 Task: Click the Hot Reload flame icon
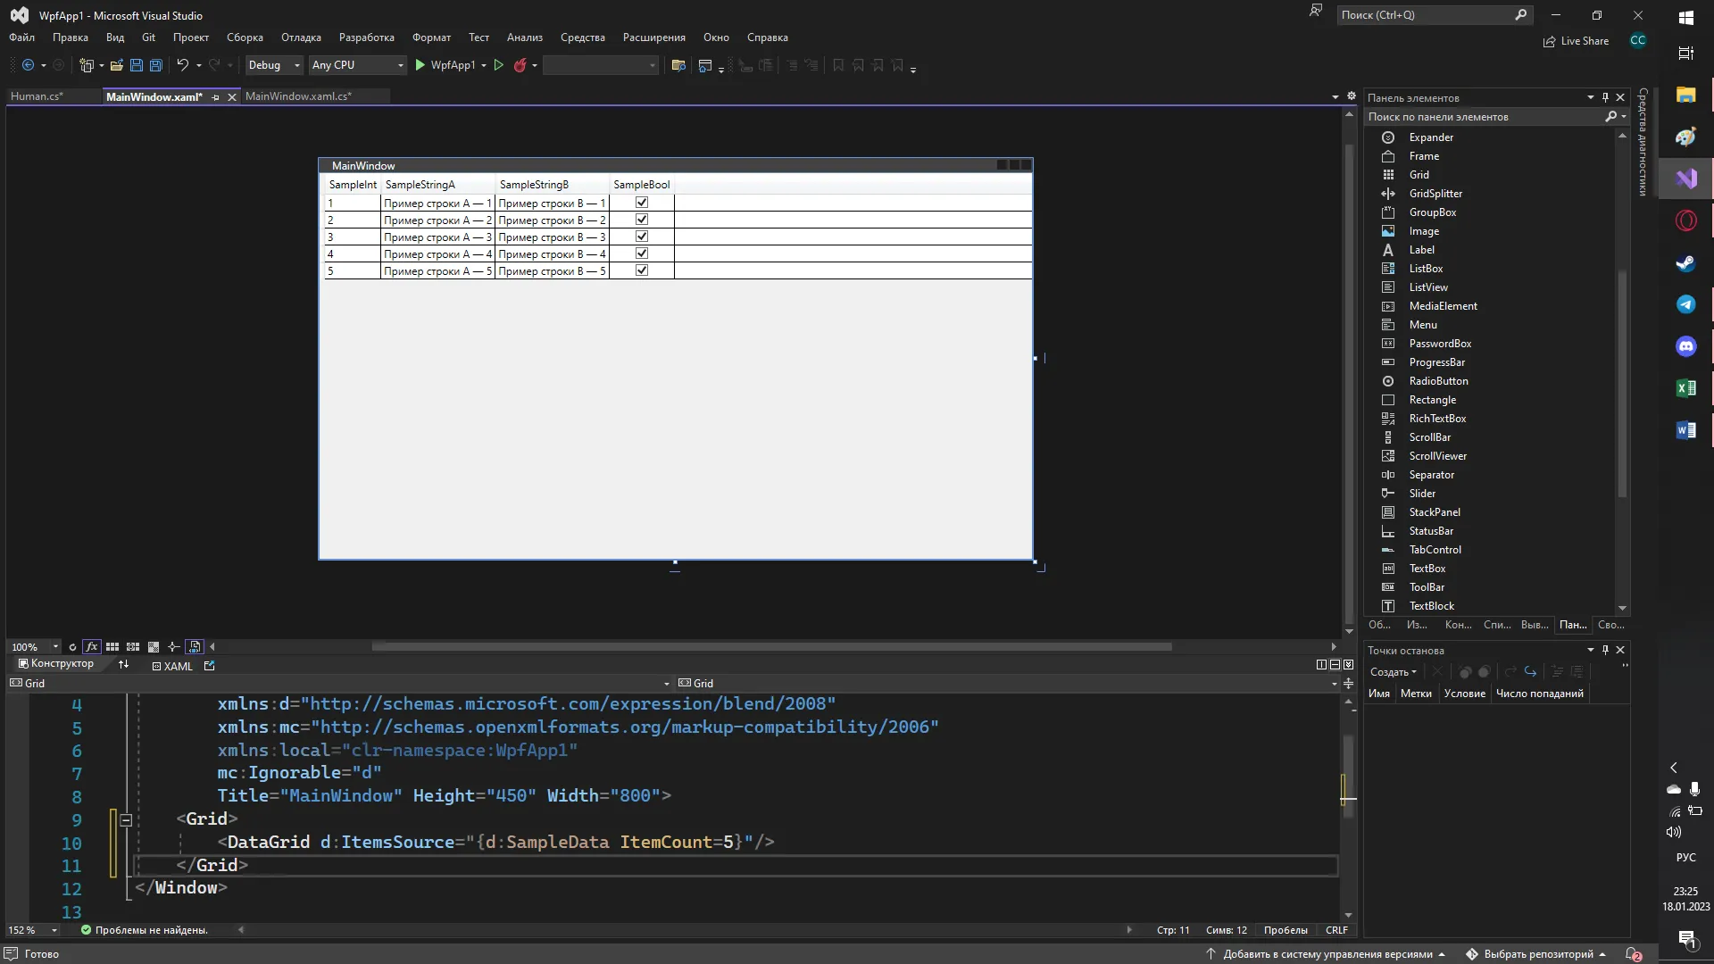[520, 65]
